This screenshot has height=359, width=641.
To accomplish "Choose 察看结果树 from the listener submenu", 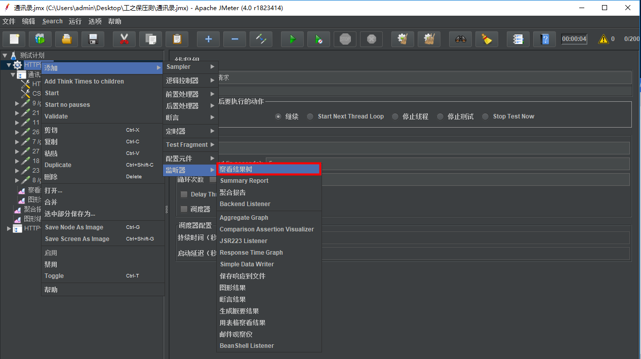I will click(x=269, y=169).
